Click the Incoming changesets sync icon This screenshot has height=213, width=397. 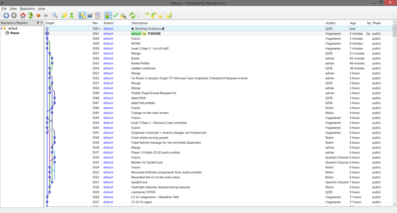pos(146,16)
